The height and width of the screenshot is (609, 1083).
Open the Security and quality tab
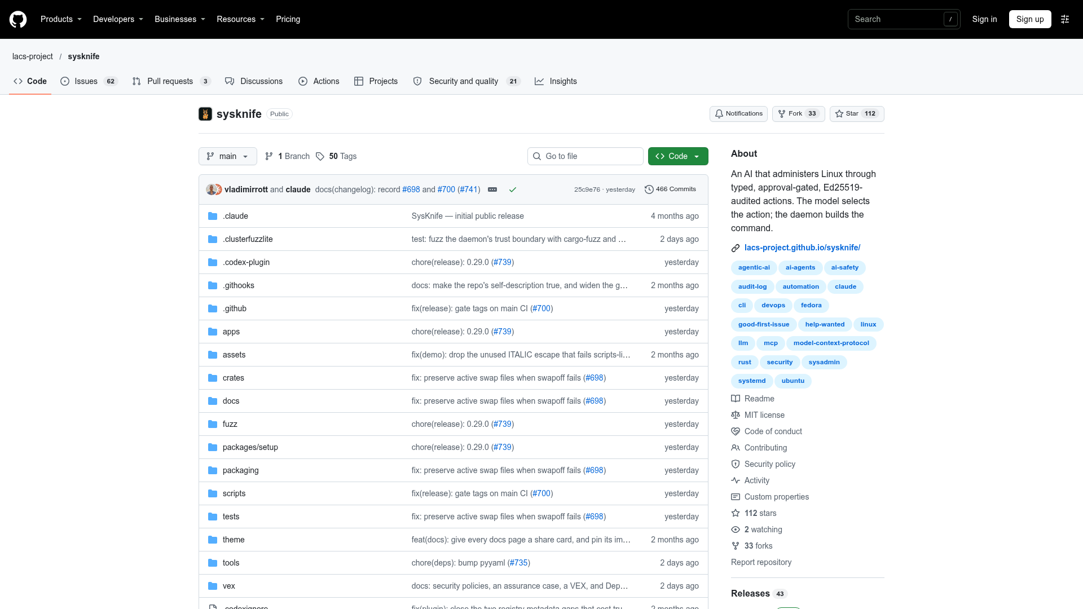pyautogui.click(x=466, y=81)
